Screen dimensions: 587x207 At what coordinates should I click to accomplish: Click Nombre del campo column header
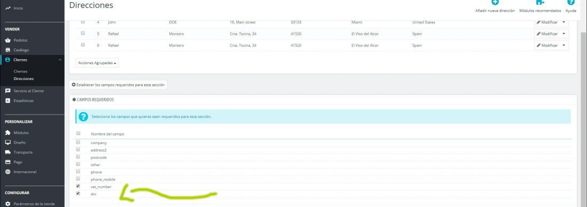(107, 134)
